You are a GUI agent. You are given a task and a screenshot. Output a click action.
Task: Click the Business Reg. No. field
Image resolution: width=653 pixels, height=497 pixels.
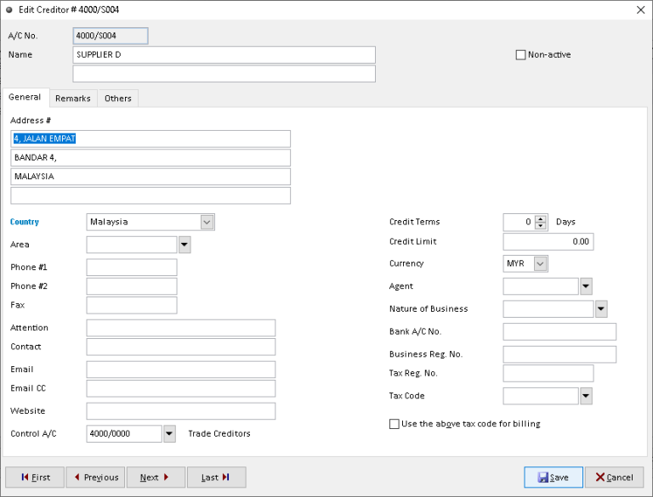[559, 354]
